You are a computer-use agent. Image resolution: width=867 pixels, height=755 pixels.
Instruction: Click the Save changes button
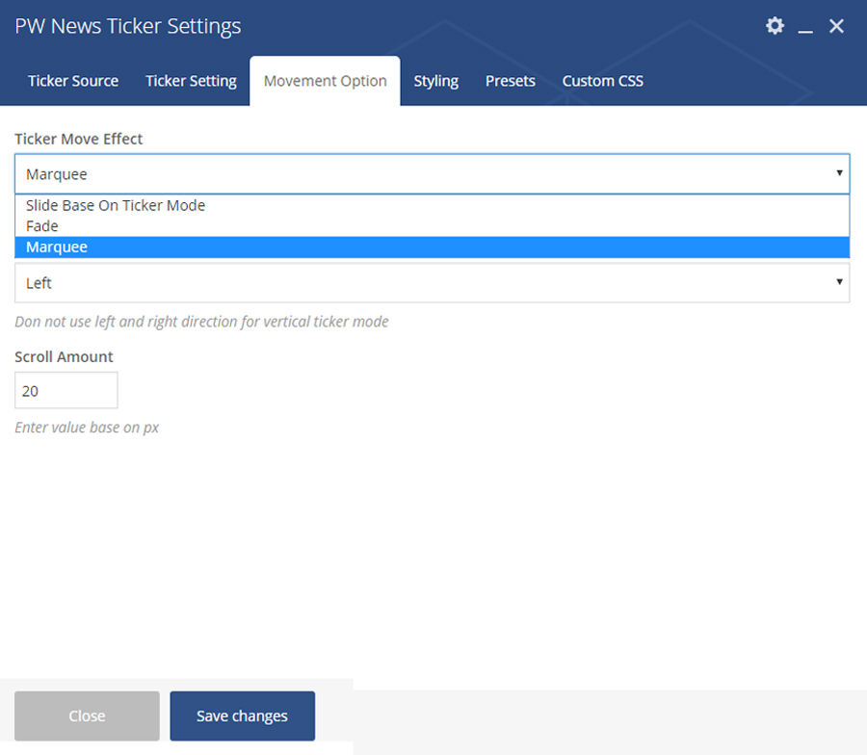242,716
